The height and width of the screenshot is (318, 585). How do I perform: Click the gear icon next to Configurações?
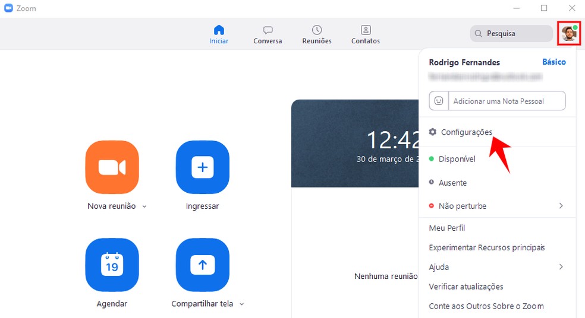pyautogui.click(x=432, y=132)
